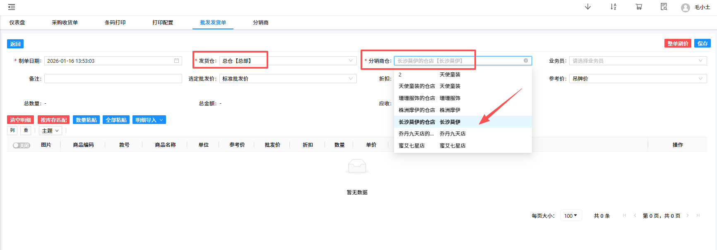Click the 备注 input field

point(113,79)
